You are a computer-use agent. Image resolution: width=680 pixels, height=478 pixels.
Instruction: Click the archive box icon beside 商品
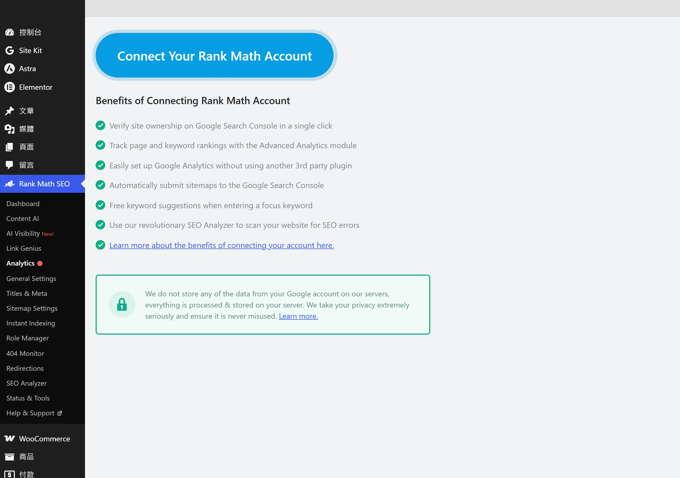10,457
